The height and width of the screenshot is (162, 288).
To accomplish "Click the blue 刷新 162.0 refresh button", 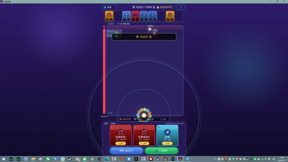I will pos(126,151).
